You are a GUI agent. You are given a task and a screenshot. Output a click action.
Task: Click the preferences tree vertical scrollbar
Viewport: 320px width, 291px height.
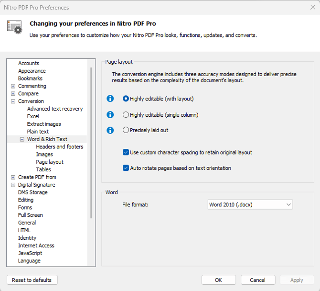click(x=91, y=143)
